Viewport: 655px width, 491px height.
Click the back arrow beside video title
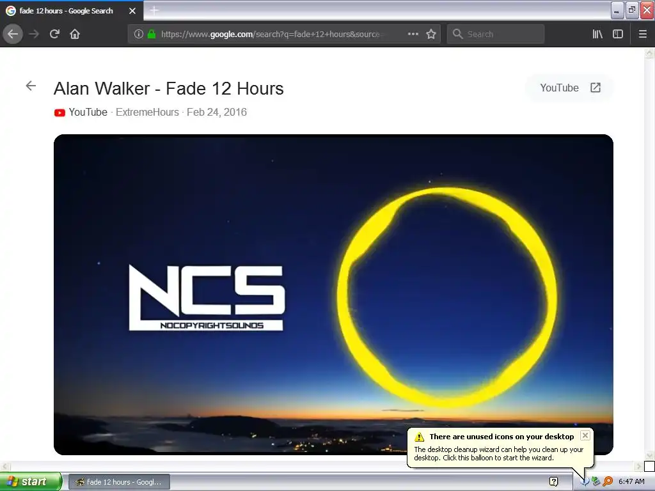click(x=31, y=86)
